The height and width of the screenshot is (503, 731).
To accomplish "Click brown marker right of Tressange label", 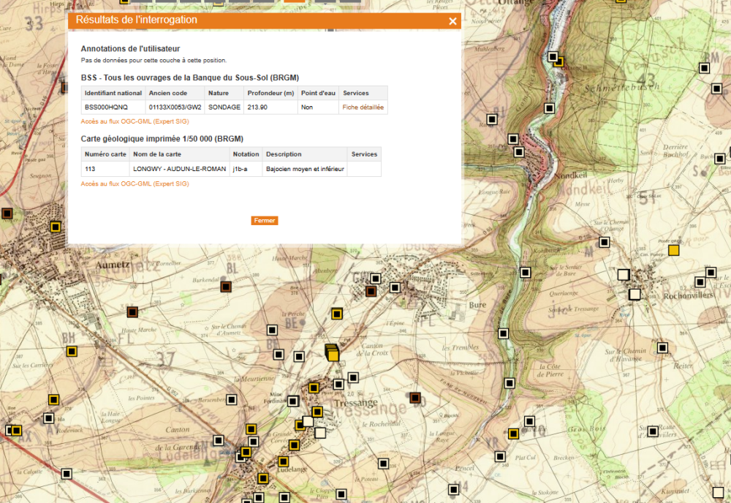I will pos(415,398).
